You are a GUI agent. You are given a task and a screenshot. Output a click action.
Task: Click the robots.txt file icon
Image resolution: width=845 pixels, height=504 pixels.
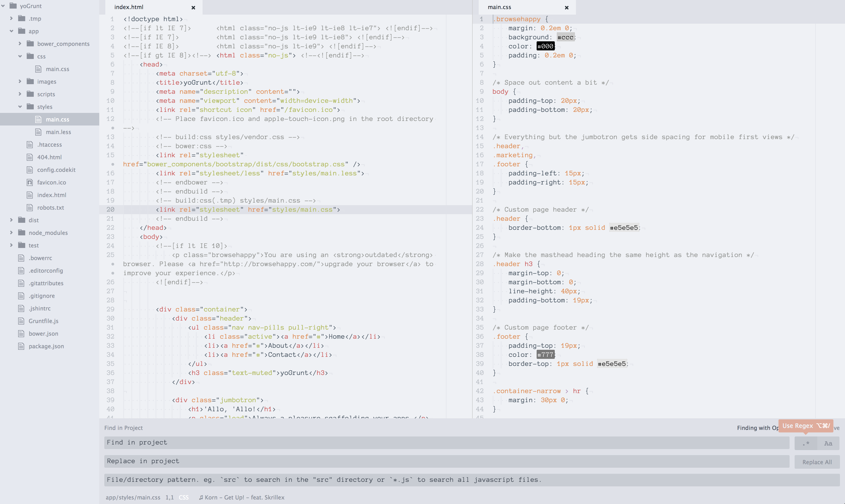tap(30, 207)
